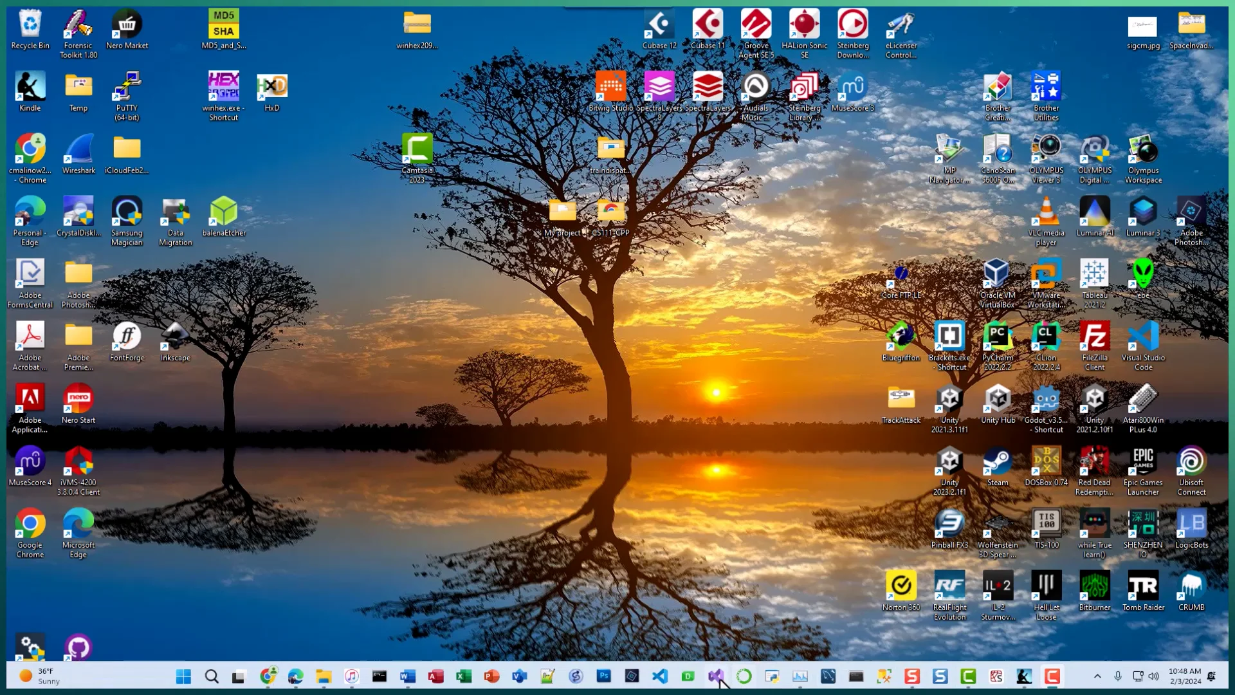Open the Windows Start menu
The width and height of the screenshot is (1235, 695).
coord(183,676)
